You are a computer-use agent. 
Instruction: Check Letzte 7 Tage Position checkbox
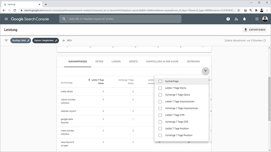click(160, 129)
